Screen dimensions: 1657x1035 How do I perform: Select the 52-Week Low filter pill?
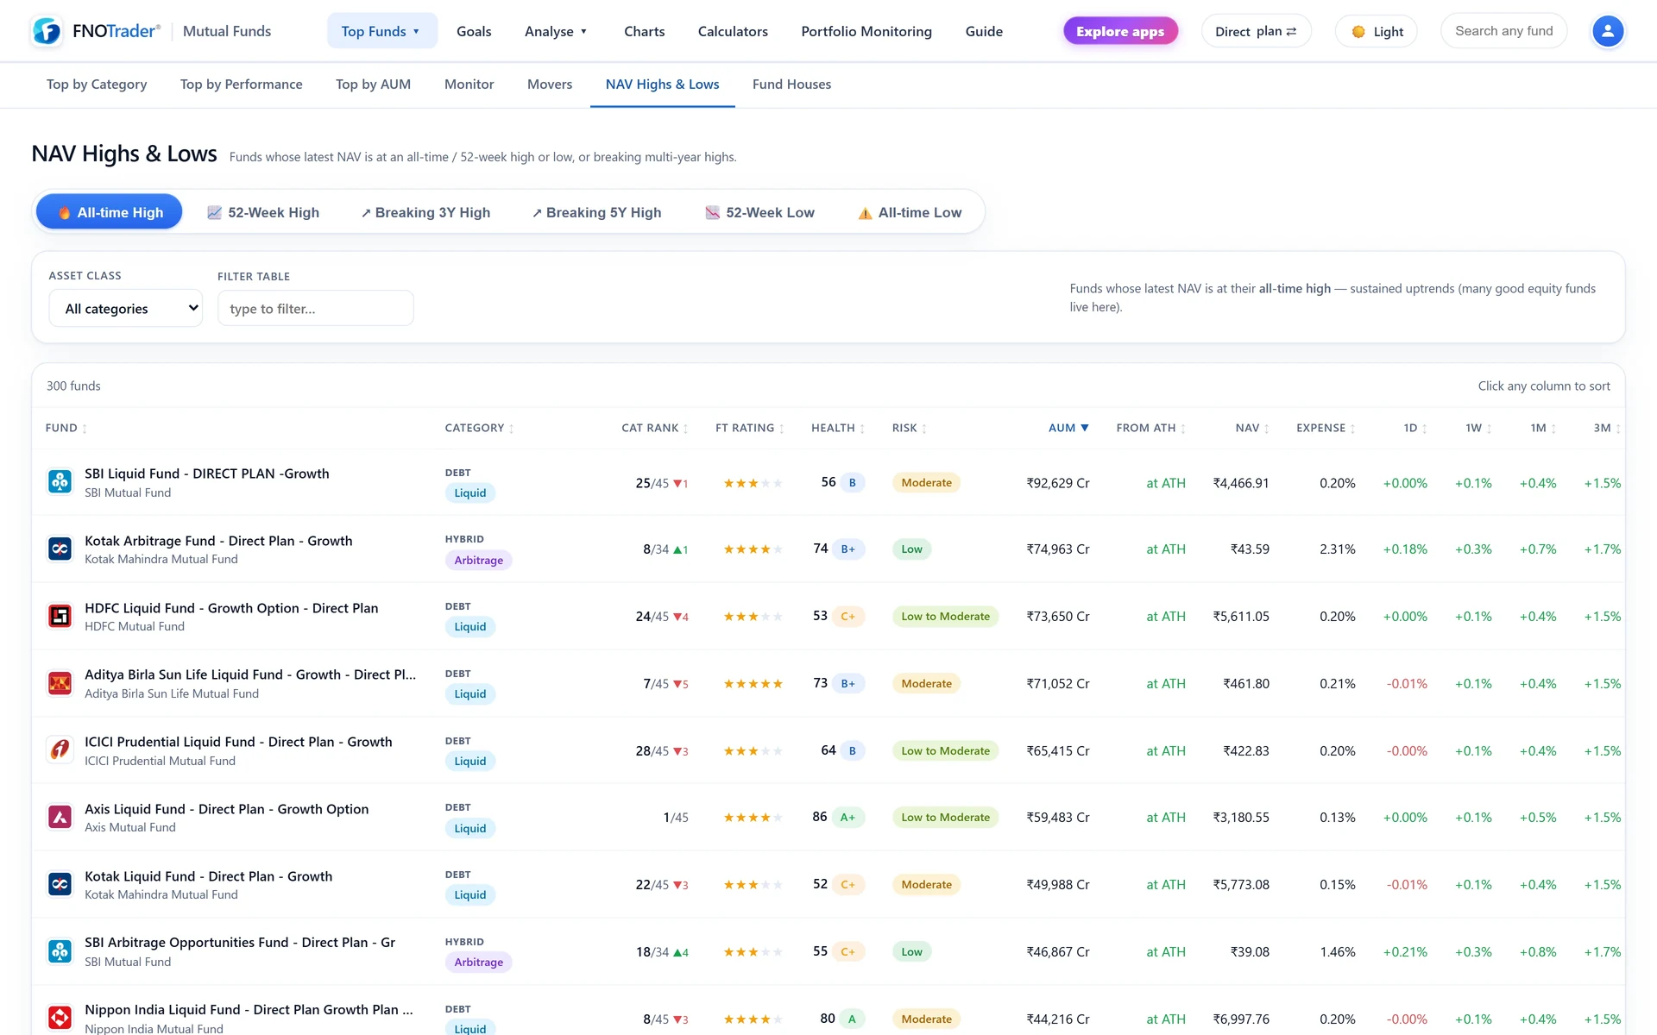(x=759, y=212)
